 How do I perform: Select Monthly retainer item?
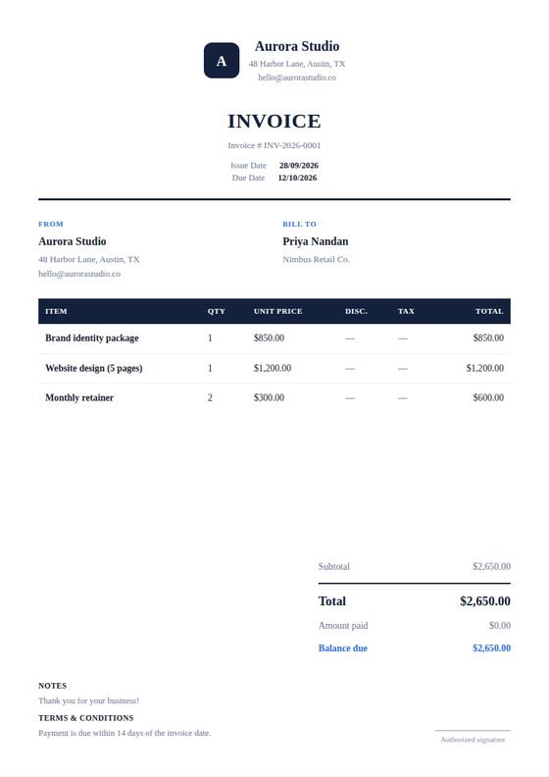[x=79, y=398]
